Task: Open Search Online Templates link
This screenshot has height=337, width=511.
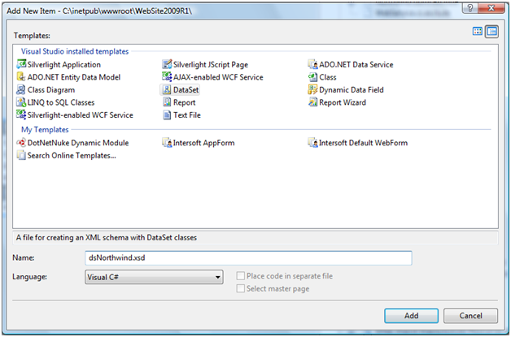Action: pos(72,155)
